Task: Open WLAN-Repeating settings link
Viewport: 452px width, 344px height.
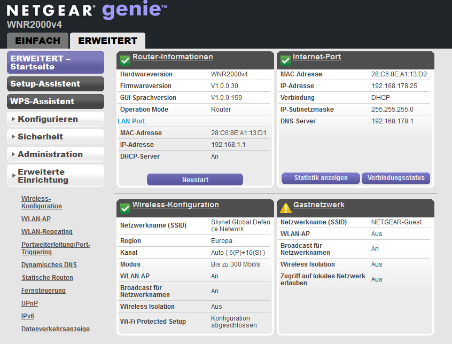Action: tap(47, 232)
